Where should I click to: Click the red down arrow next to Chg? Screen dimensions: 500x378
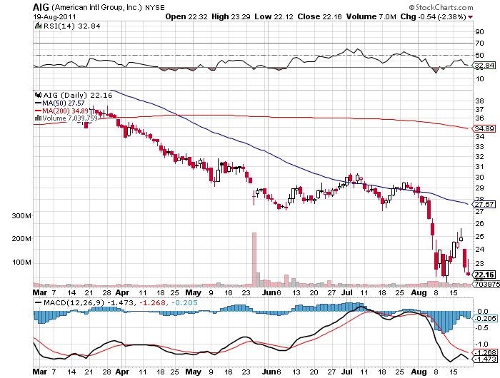[x=471, y=17]
